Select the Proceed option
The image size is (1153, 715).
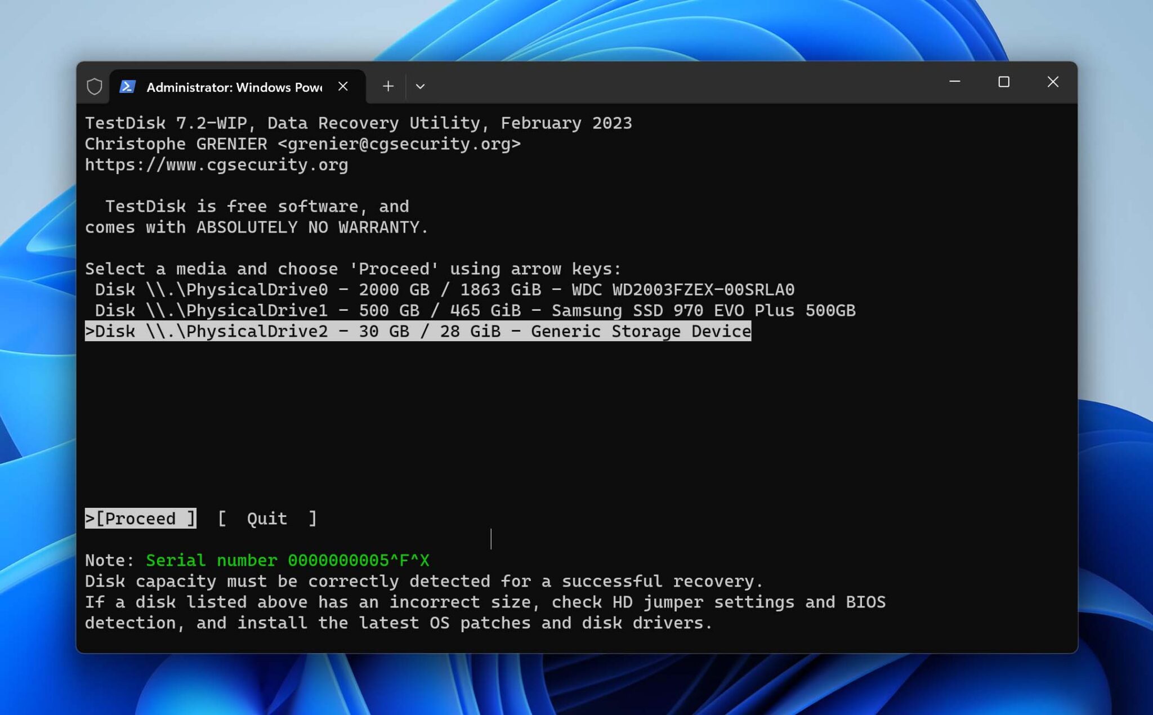pos(141,519)
